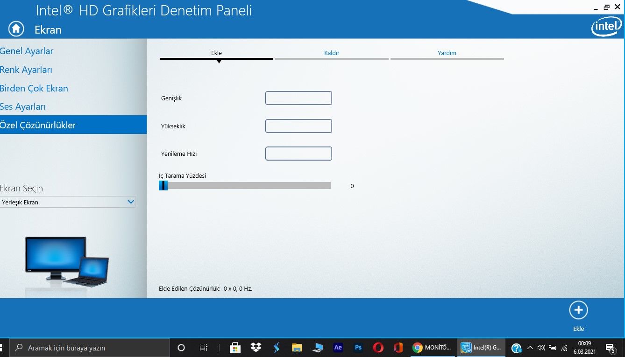Open the Cortana circle on the taskbar
Viewport: 625px width, 357px height.
point(181,348)
